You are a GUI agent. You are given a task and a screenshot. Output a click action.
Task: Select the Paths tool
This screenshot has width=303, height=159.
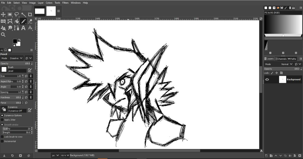17,28
